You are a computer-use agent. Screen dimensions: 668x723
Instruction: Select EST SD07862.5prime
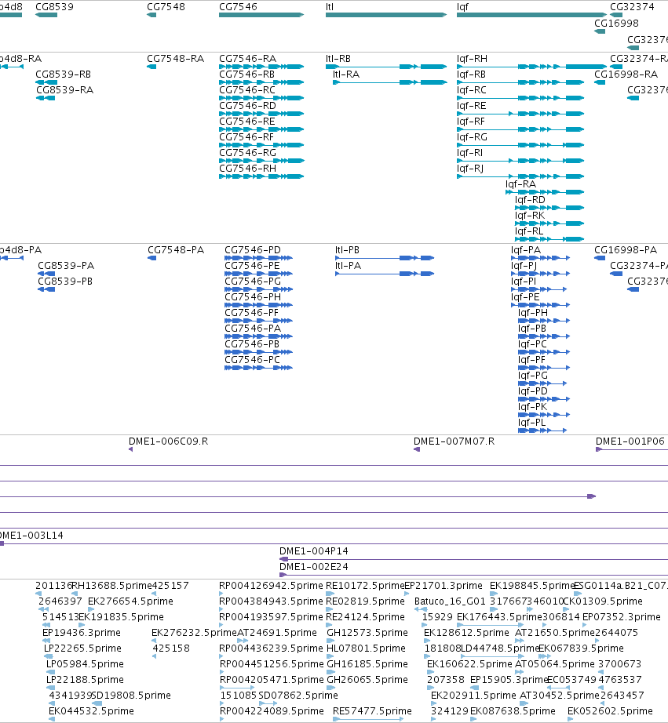click(268, 703)
